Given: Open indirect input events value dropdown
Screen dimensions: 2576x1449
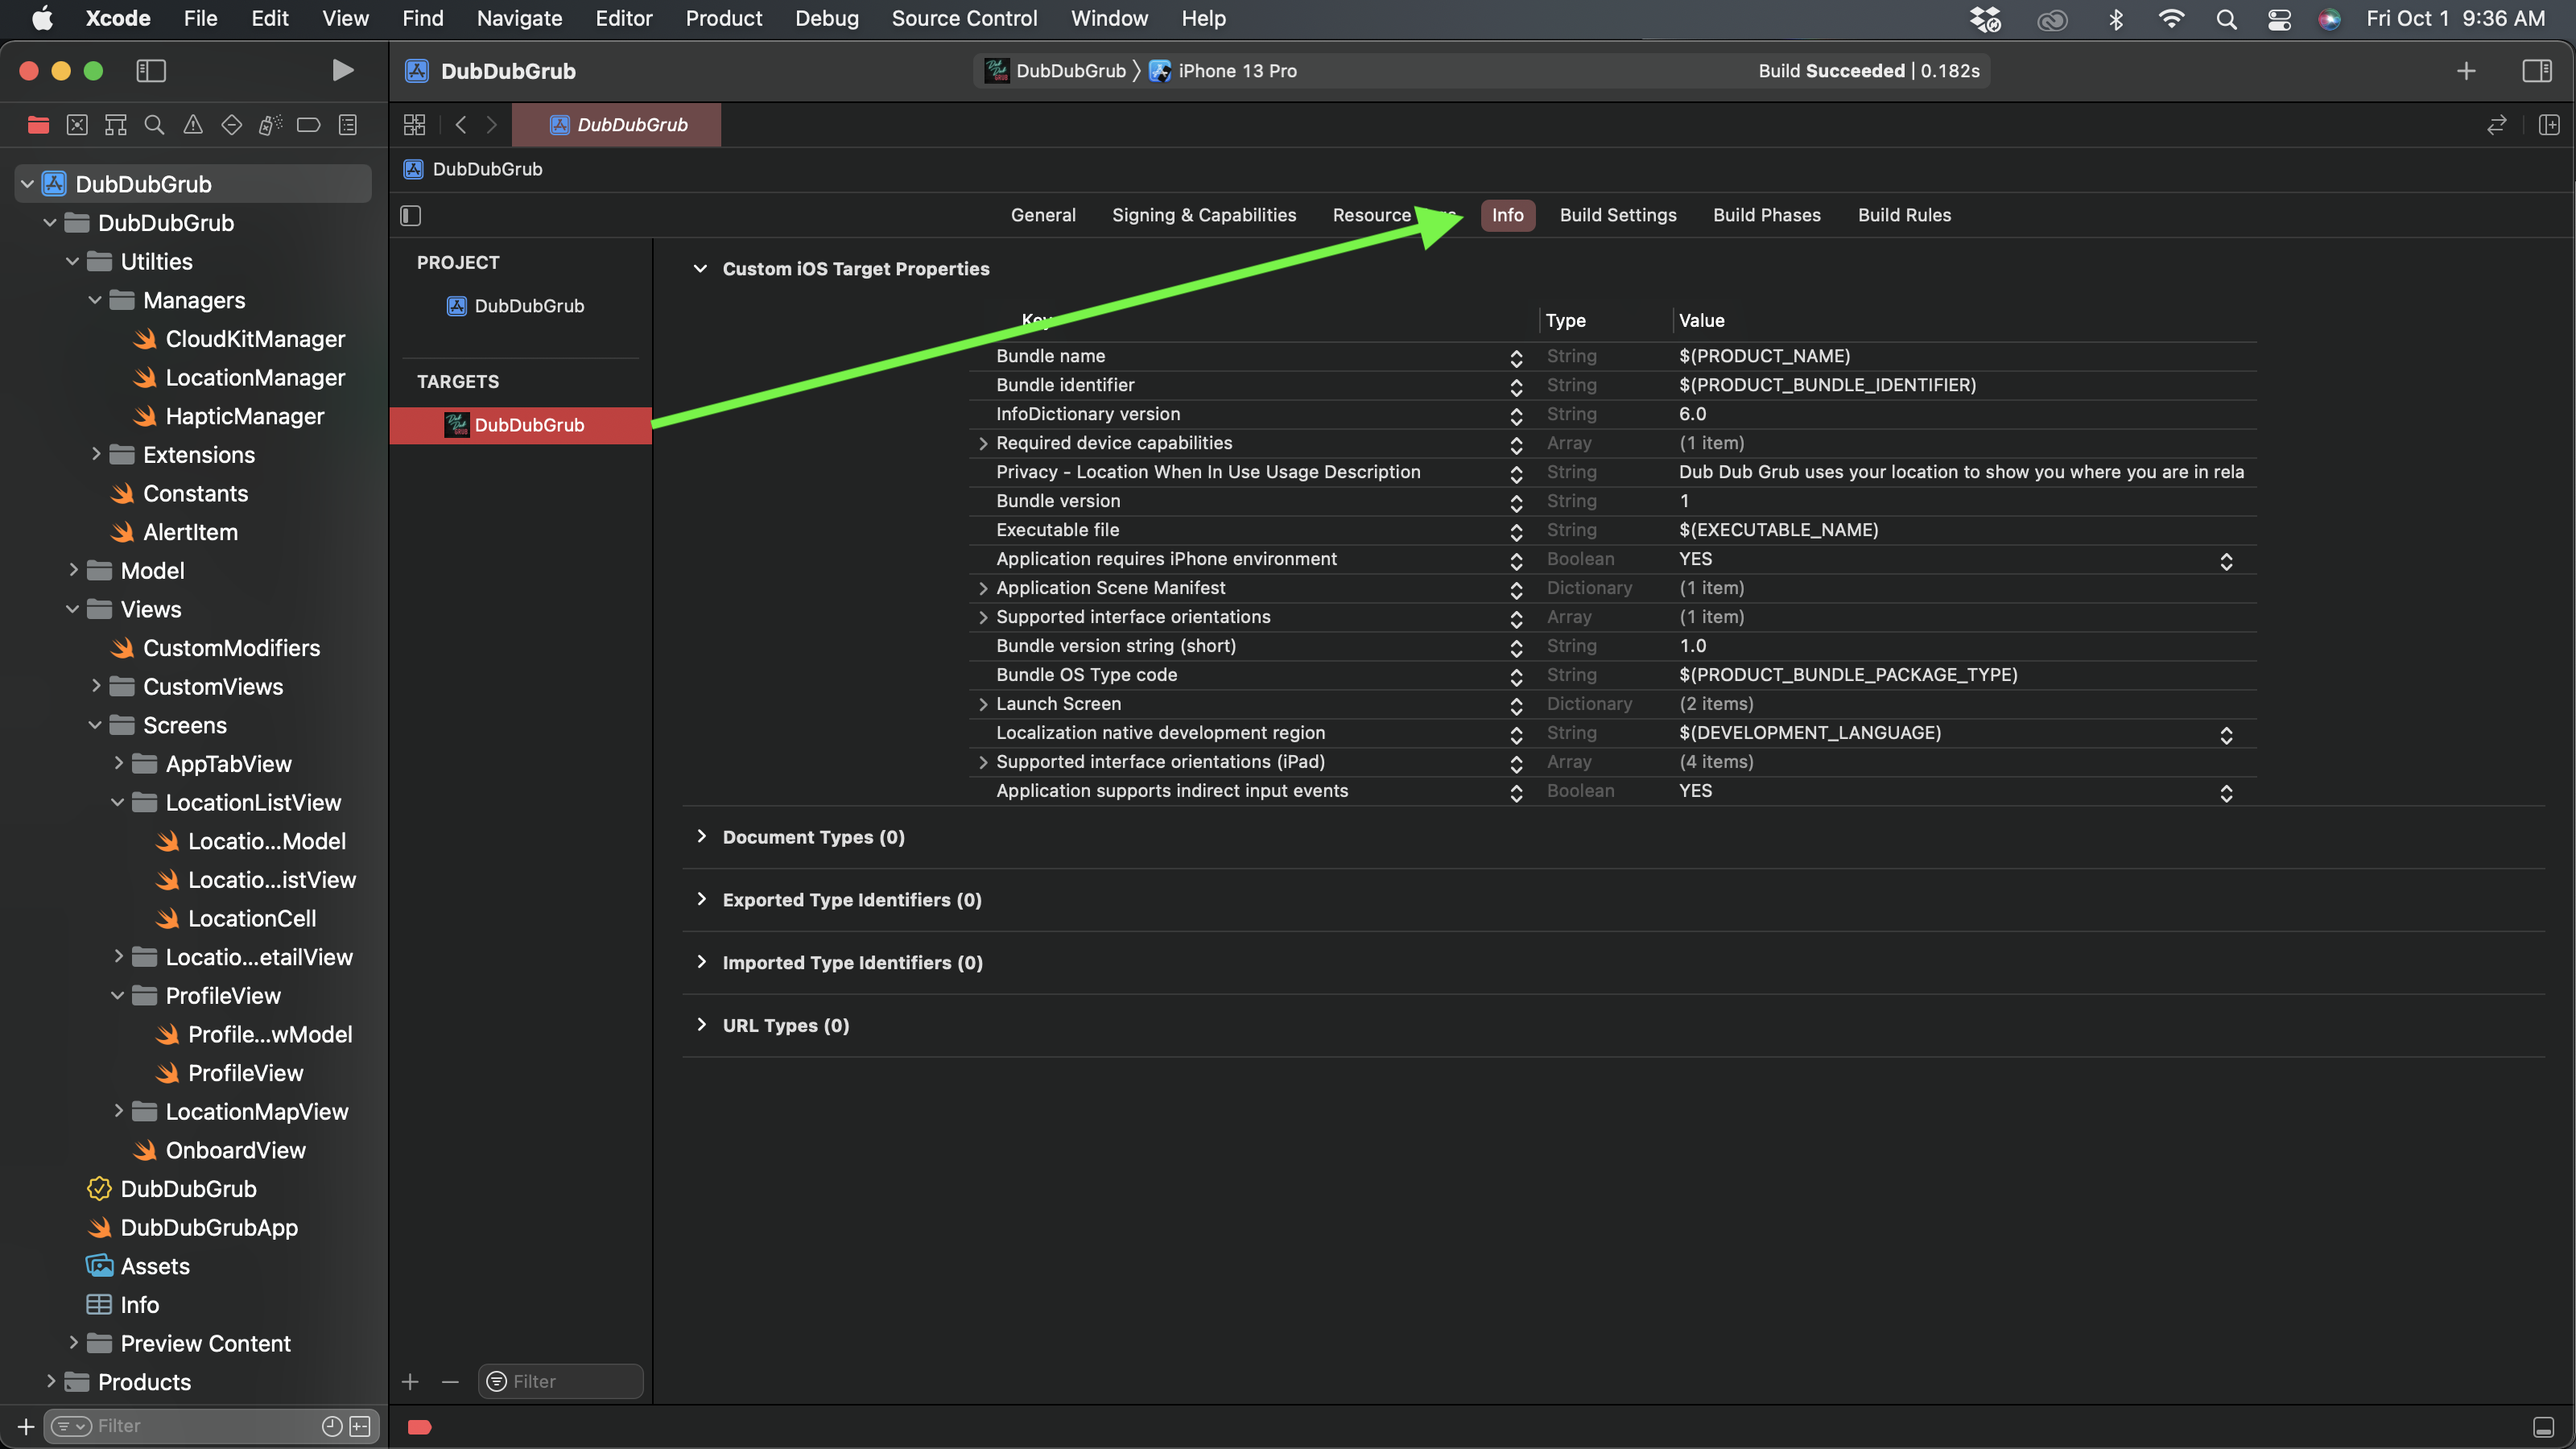Looking at the screenshot, I should coord(2226,792).
